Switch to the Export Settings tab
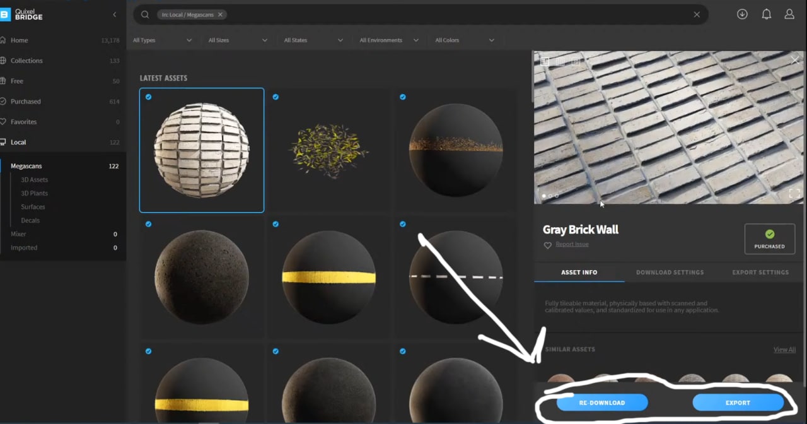The height and width of the screenshot is (424, 807). [760, 273]
